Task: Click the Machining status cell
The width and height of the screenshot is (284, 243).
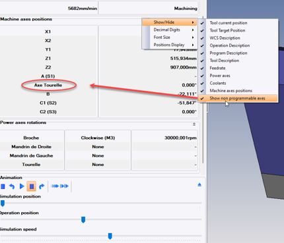Action: tap(186, 9)
